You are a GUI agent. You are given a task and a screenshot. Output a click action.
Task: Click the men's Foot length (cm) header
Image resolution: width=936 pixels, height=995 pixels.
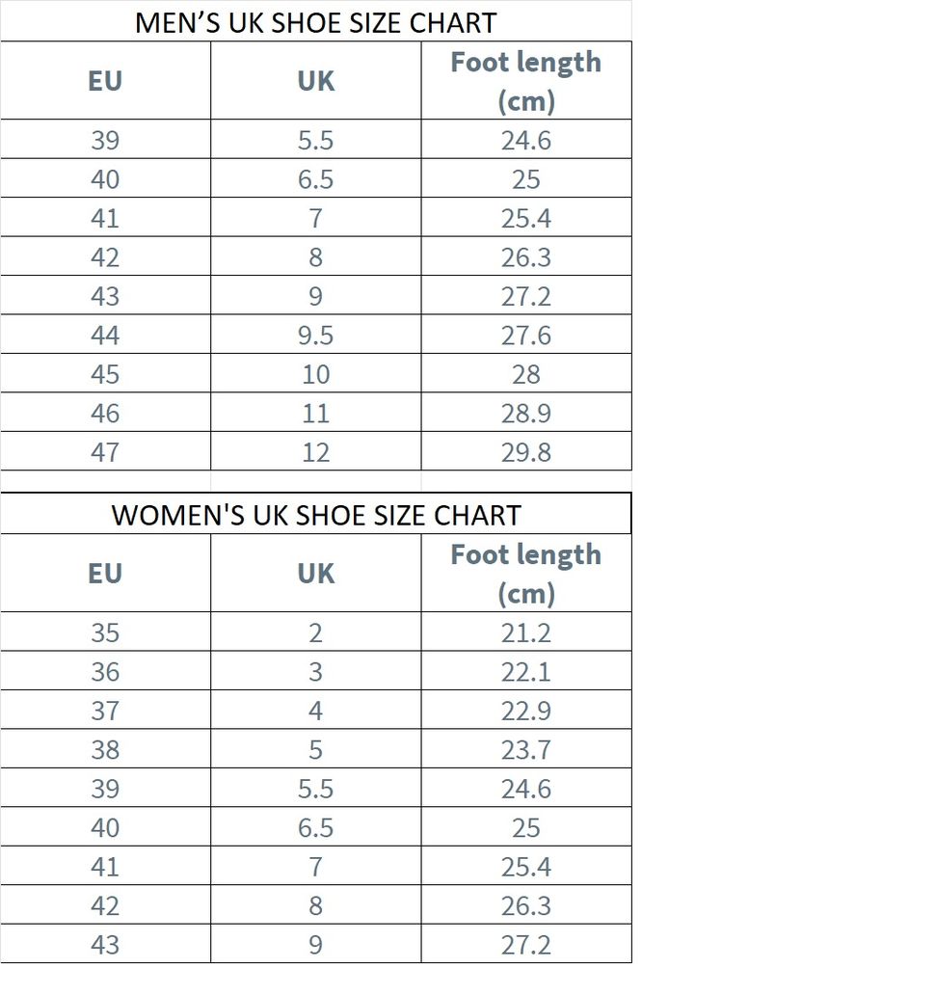pos(526,81)
